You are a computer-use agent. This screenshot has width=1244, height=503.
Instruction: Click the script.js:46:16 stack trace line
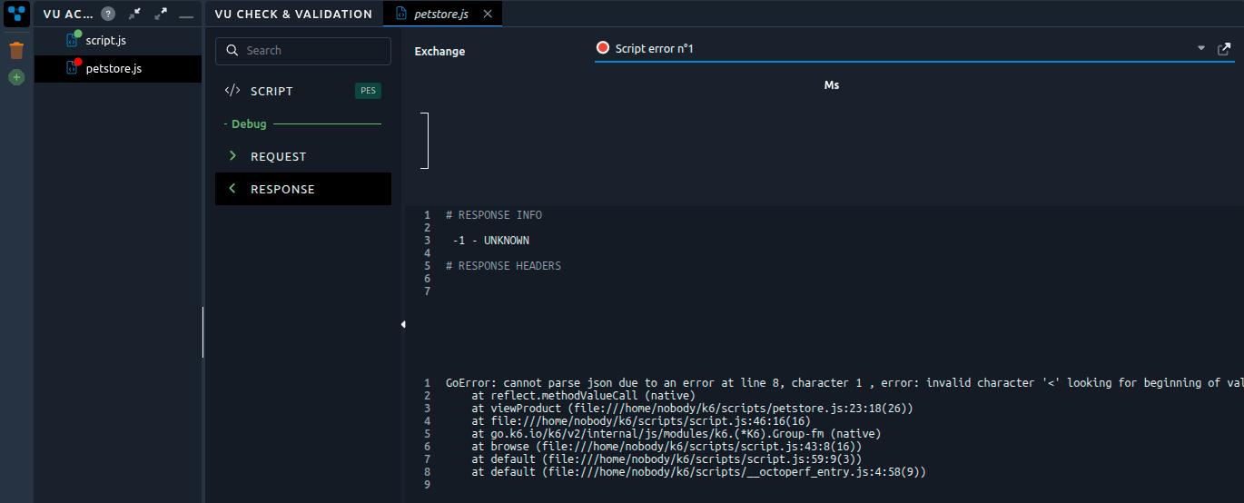click(641, 421)
